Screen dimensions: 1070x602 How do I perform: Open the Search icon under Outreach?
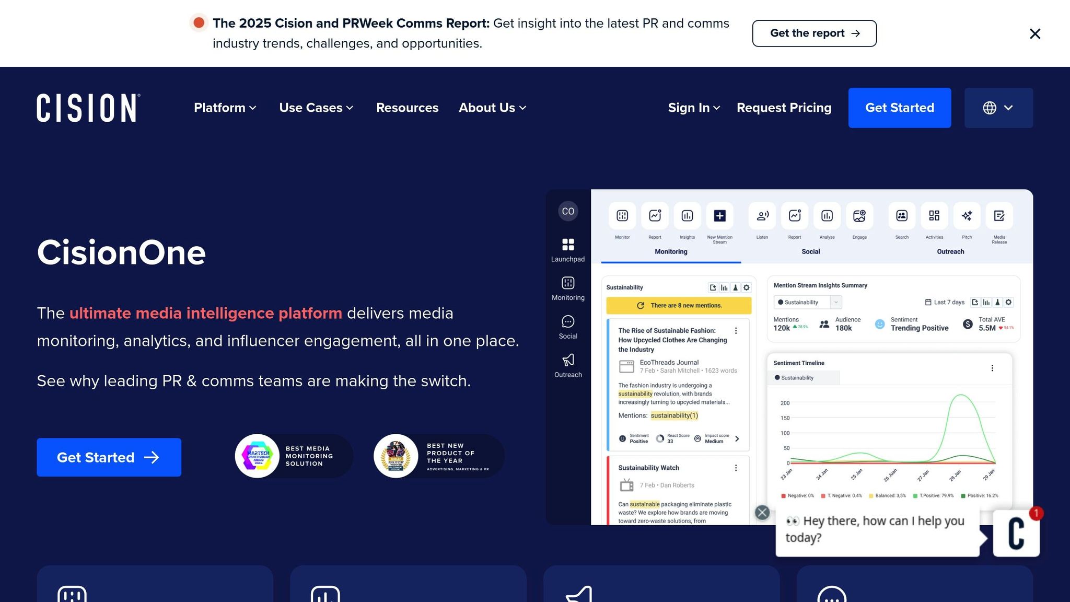click(902, 216)
